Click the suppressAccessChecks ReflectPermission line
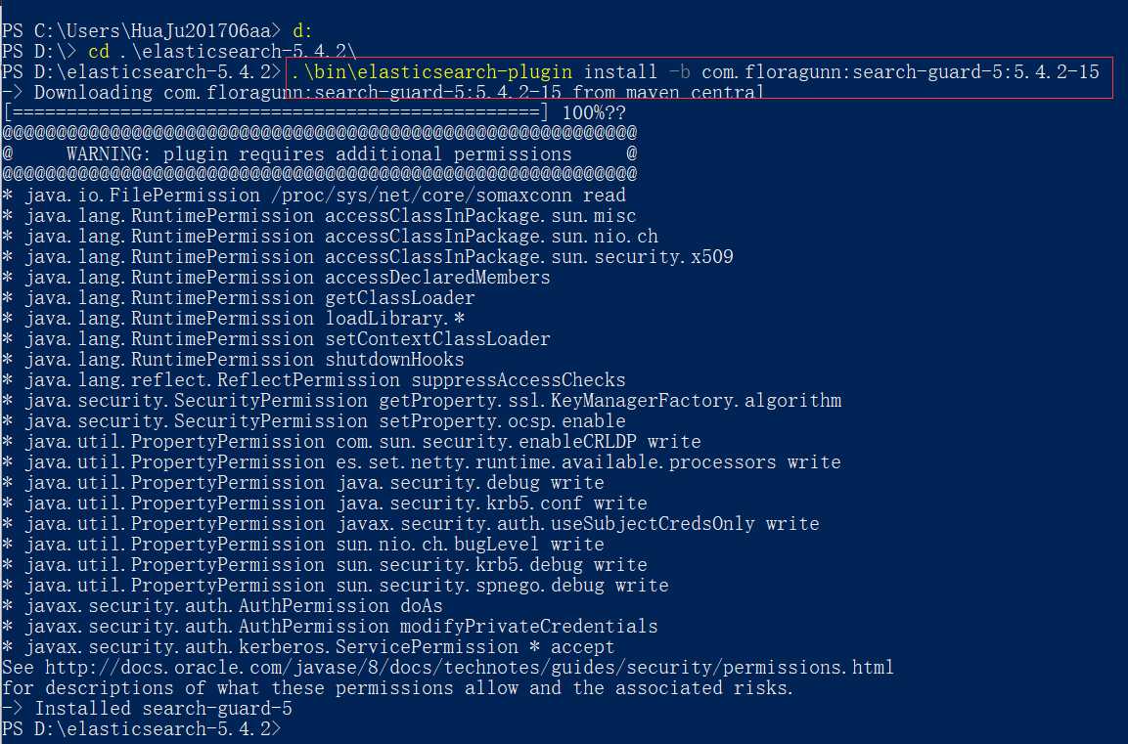 [x=314, y=380]
